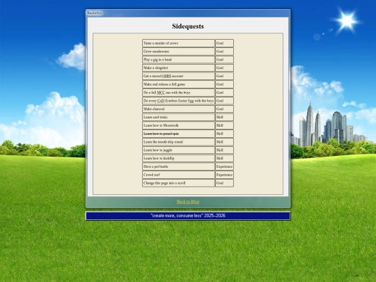Select the Skill cell beside 'Learn card tricks'

(x=224, y=117)
